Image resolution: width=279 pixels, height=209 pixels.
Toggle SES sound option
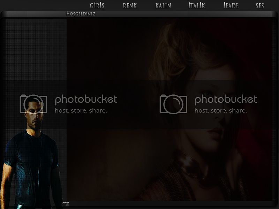(259, 6)
